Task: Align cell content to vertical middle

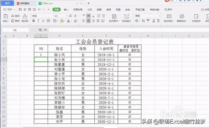Action: [88, 16]
